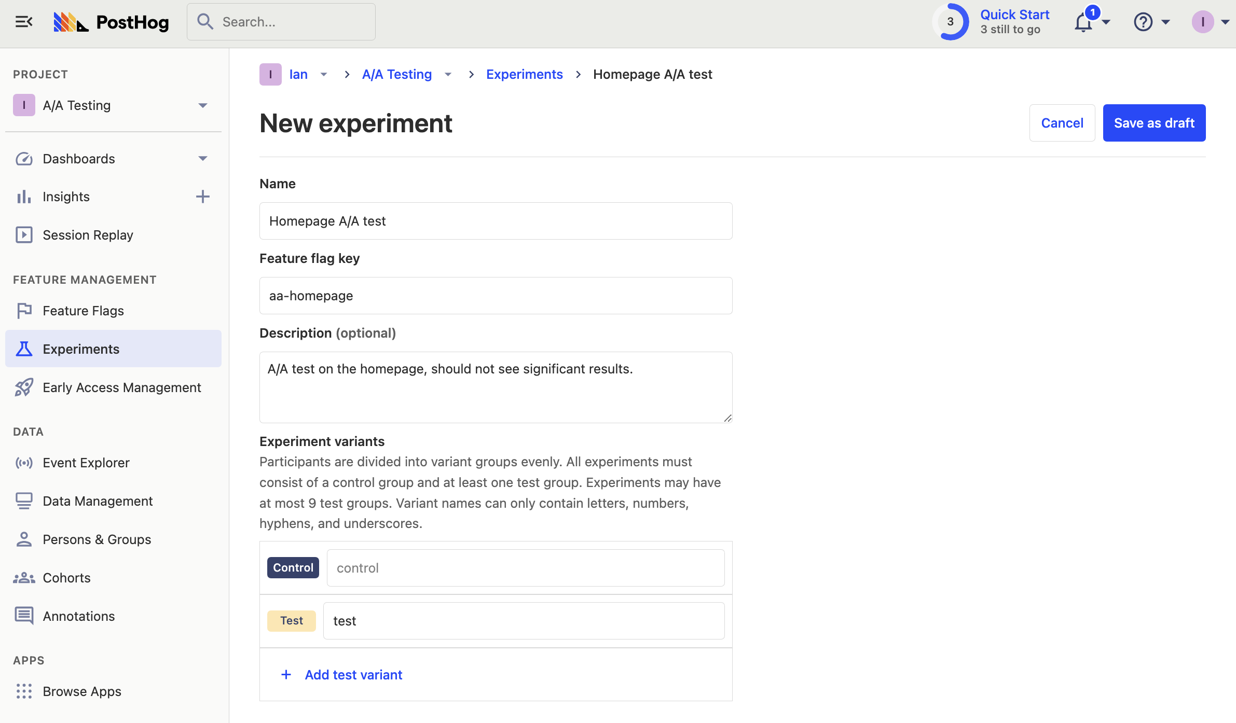Click into the Feature flag key field
This screenshot has height=723, width=1236.
pyautogui.click(x=496, y=296)
